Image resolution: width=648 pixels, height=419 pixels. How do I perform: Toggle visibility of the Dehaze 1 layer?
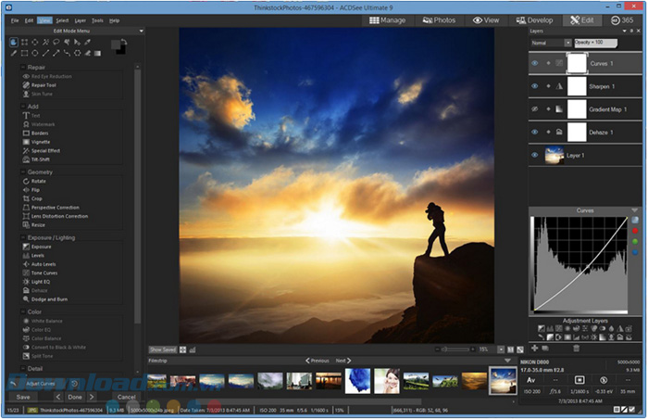click(x=533, y=132)
